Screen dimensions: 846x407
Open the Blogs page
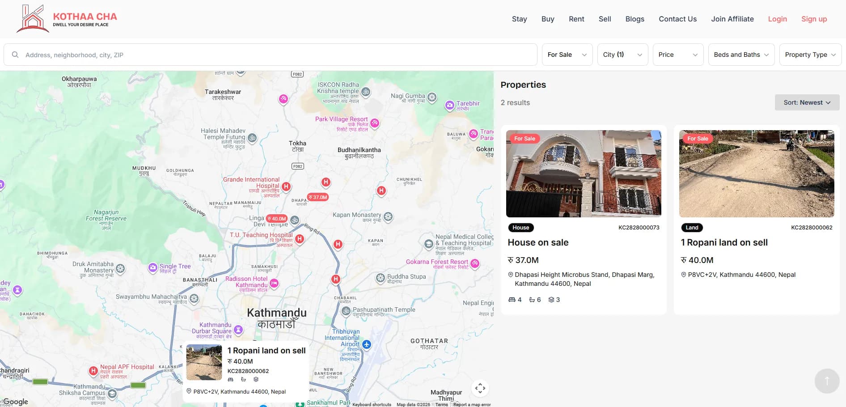point(634,19)
